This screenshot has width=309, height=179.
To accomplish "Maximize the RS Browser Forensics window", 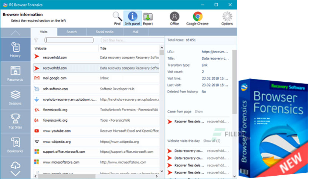I will click(216, 5).
